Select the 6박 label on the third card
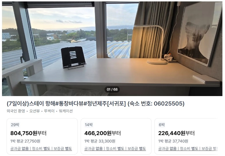Viewport: 225px width, 156px height. [162, 125]
